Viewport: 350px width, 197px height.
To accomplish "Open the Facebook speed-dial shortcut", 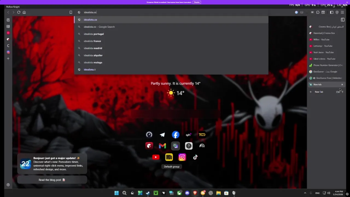I will pos(176,135).
